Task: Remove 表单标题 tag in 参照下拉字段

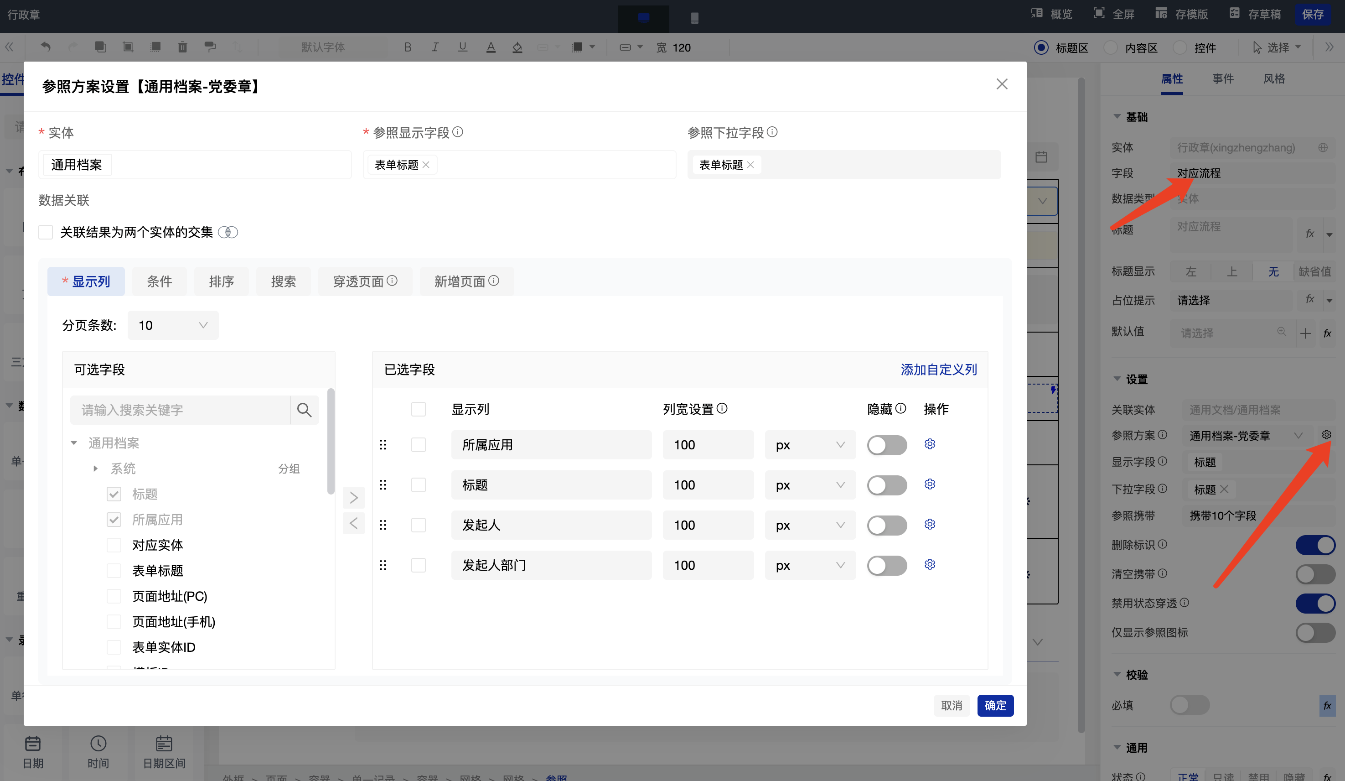Action: 750,165
